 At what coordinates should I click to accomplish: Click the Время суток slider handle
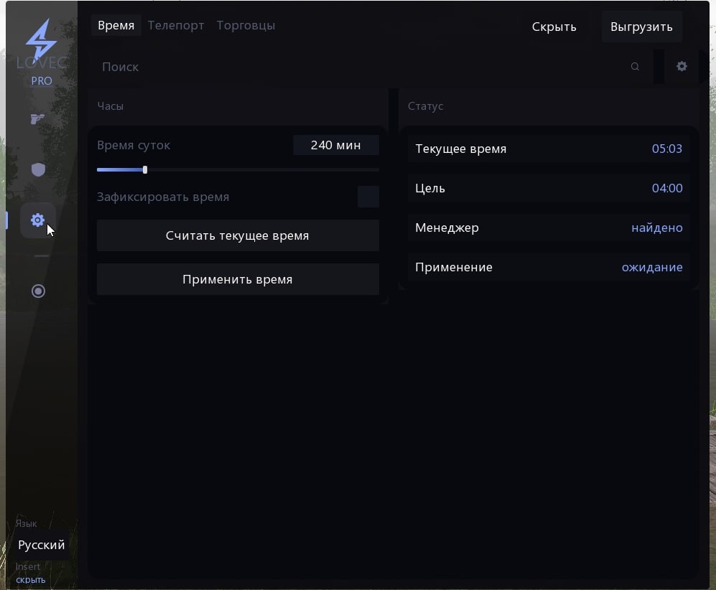[145, 170]
